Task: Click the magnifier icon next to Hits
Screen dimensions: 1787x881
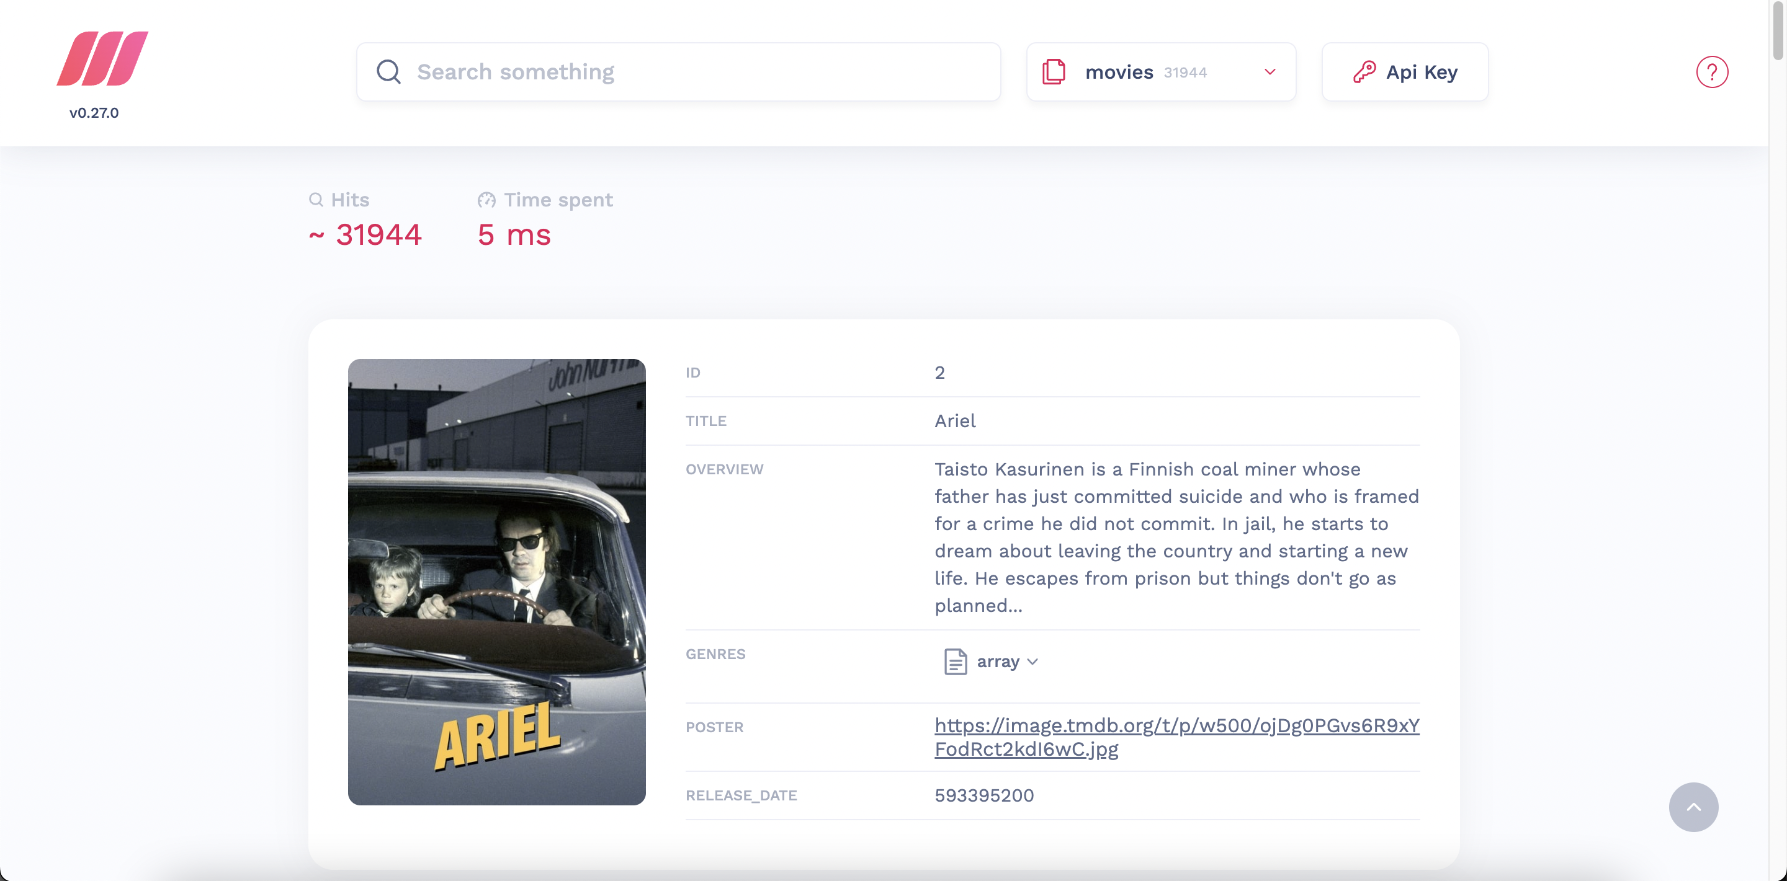Action: [316, 200]
